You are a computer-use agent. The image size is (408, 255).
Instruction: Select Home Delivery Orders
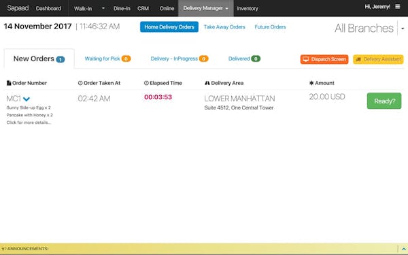[169, 27]
